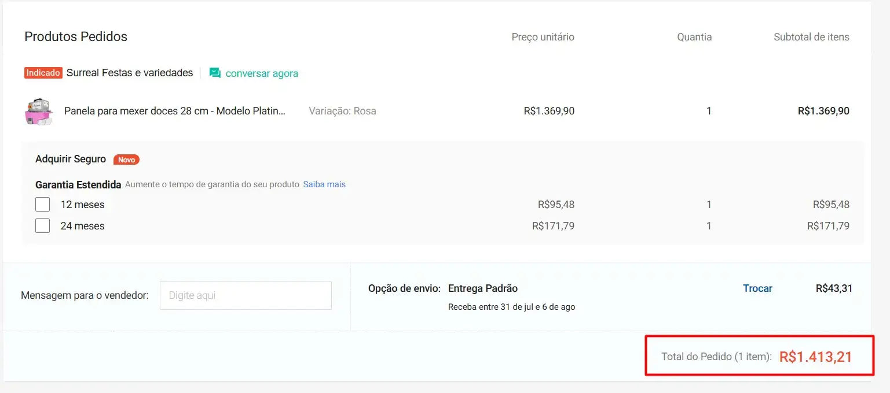The height and width of the screenshot is (393, 890).
Task: Click the Entrega Padrão shipping option
Action: pyautogui.click(x=483, y=288)
